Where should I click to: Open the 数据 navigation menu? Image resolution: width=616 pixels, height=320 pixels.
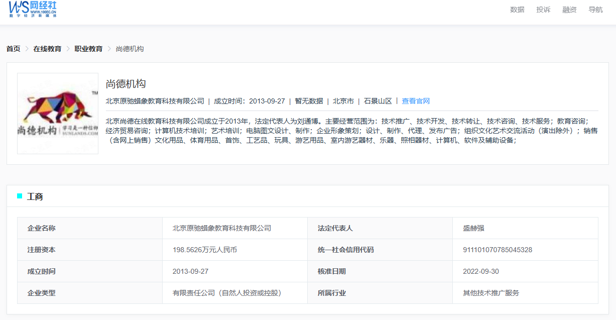(517, 10)
